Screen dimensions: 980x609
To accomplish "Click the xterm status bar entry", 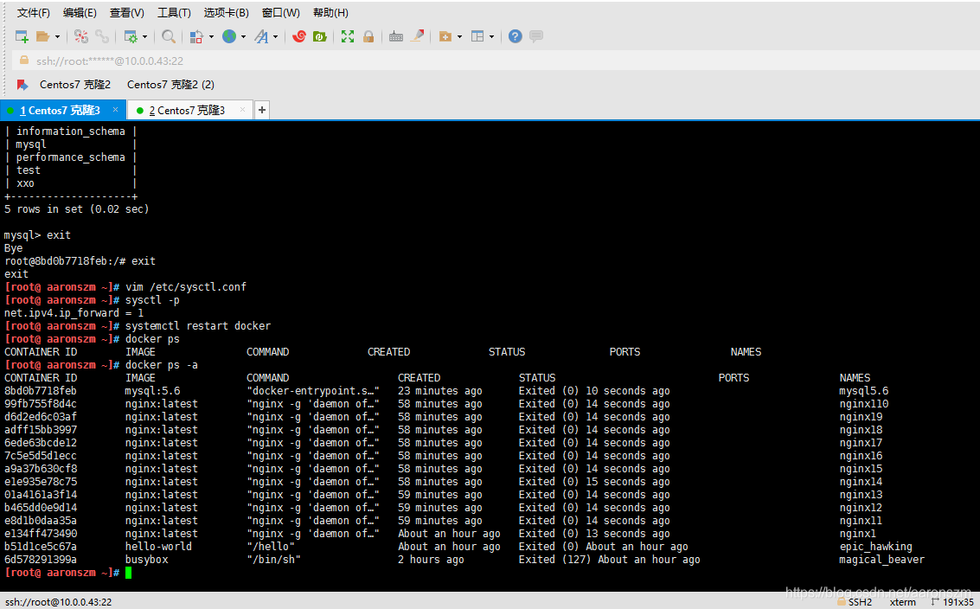I will (x=902, y=601).
